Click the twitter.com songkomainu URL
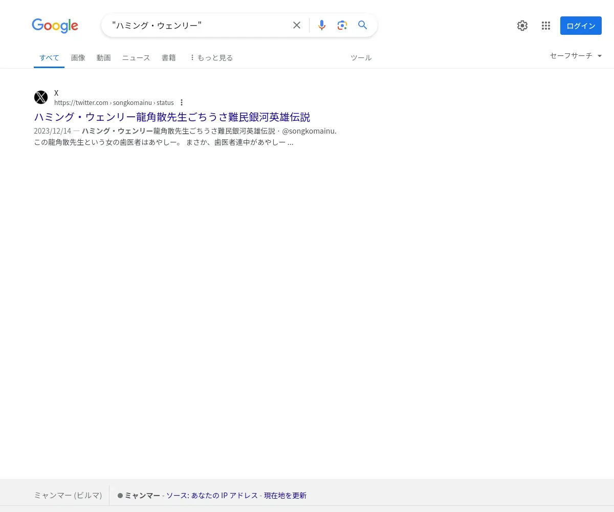Screen dimensions: 614x512 point(114,103)
